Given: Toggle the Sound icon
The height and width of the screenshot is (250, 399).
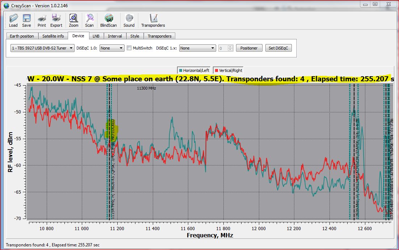Looking at the screenshot, I should pyautogui.click(x=129, y=21).
